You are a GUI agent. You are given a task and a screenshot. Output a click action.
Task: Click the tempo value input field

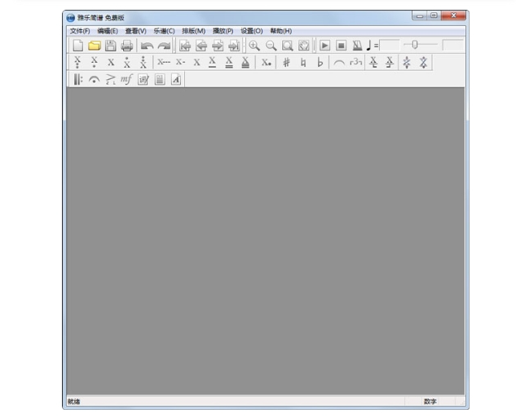[x=390, y=46]
